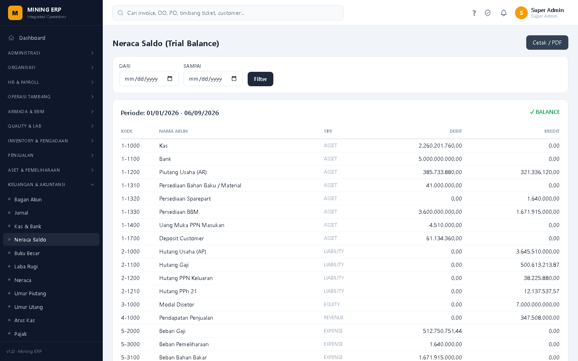Click the shield security icon
This screenshot has height=361, width=578.
coord(488,13)
